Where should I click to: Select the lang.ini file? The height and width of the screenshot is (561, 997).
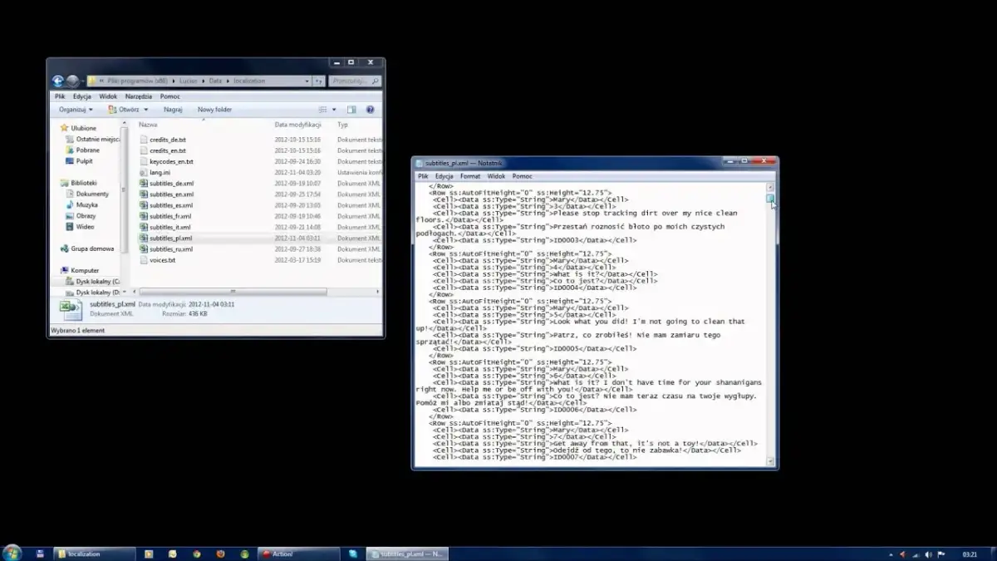[160, 173]
